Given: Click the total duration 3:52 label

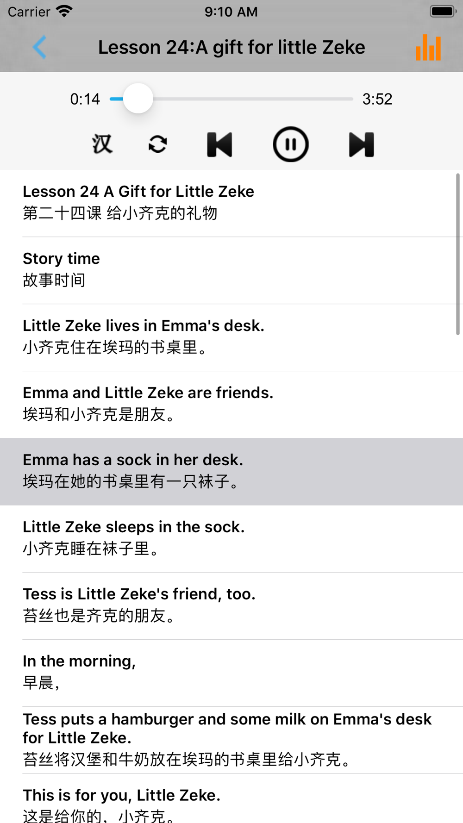Looking at the screenshot, I should coord(377,99).
